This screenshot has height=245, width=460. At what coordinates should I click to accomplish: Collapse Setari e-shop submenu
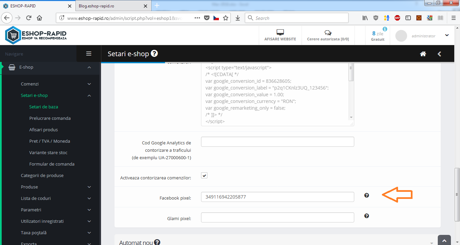coord(89,96)
